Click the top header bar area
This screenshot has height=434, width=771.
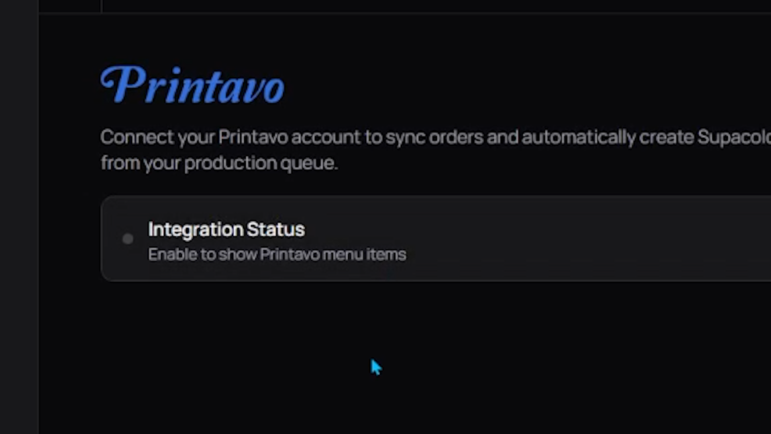[402, 6]
